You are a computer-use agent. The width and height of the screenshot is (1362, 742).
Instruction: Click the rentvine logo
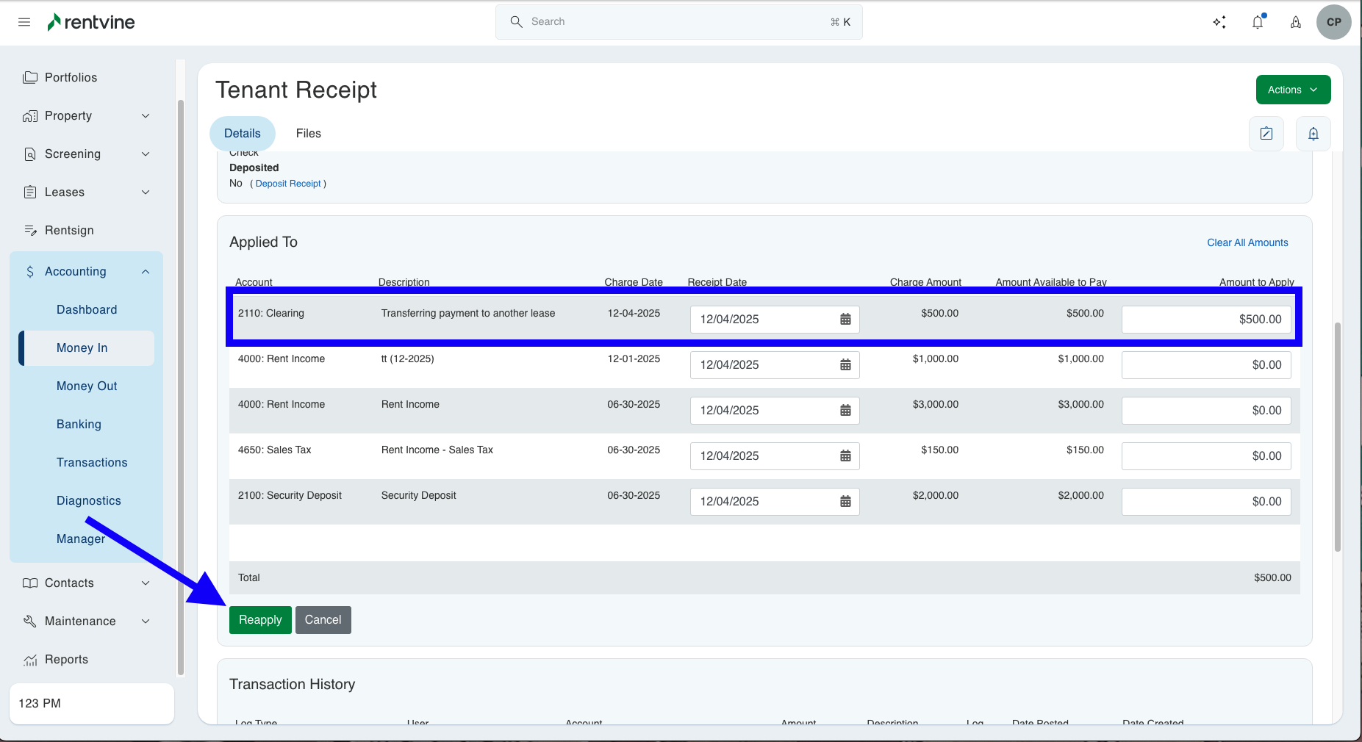(91, 22)
